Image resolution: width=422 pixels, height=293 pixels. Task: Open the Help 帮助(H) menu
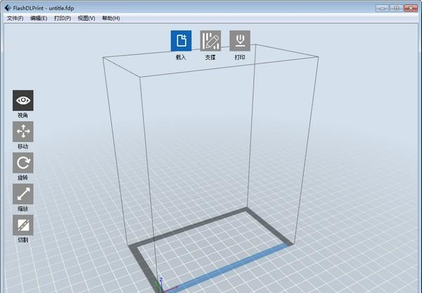click(x=111, y=18)
